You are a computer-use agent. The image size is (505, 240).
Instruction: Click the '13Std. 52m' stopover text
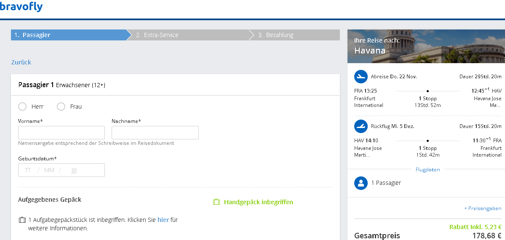click(428, 105)
